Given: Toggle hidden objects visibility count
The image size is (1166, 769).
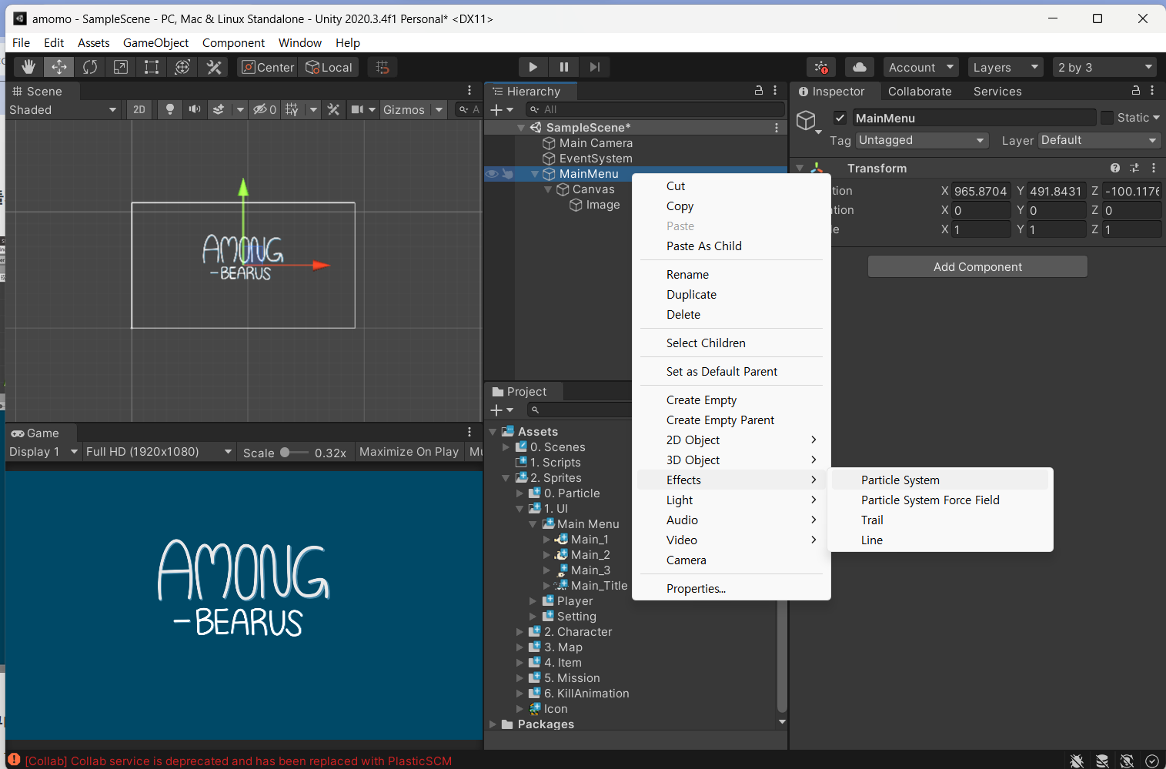Looking at the screenshot, I should (x=265, y=109).
